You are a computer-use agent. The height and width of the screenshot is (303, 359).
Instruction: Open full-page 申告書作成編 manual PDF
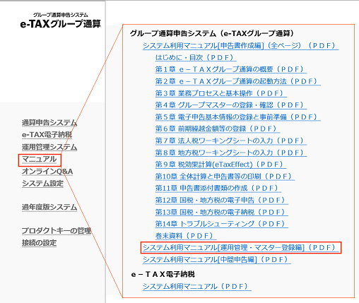(240, 46)
